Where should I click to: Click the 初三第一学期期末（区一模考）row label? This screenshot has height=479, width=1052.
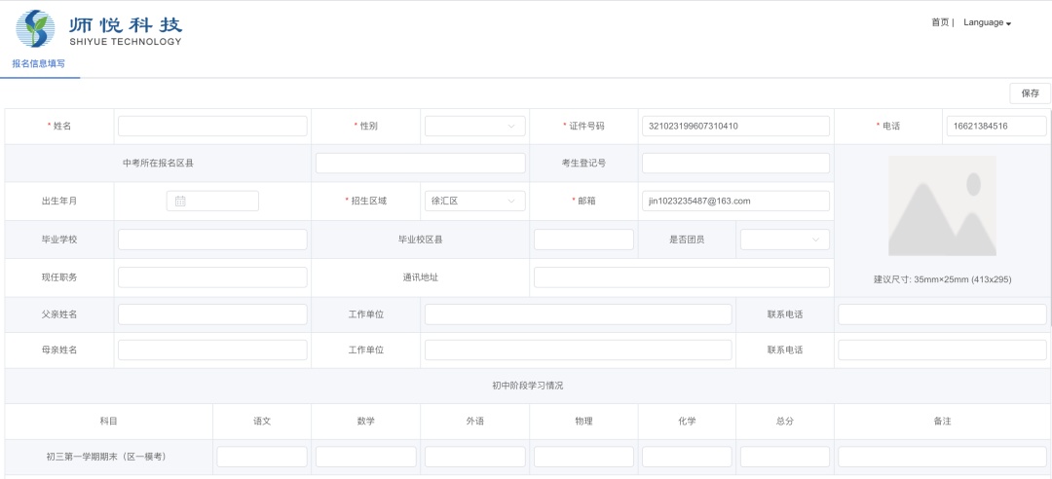click(x=106, y=457)
